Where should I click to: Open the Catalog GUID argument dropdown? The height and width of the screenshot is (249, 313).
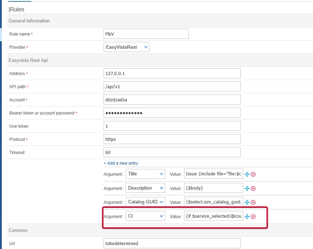pos(145,202)
